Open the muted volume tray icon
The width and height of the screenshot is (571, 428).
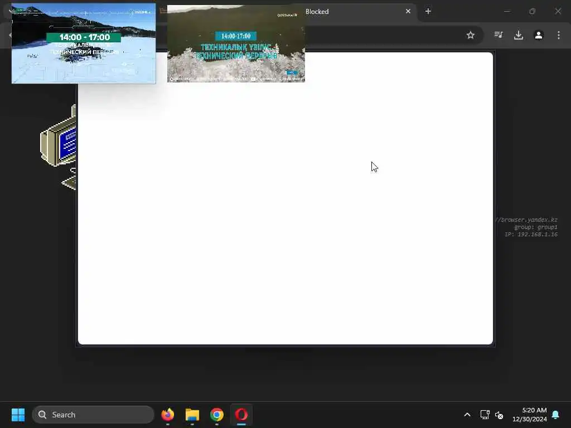499,415
